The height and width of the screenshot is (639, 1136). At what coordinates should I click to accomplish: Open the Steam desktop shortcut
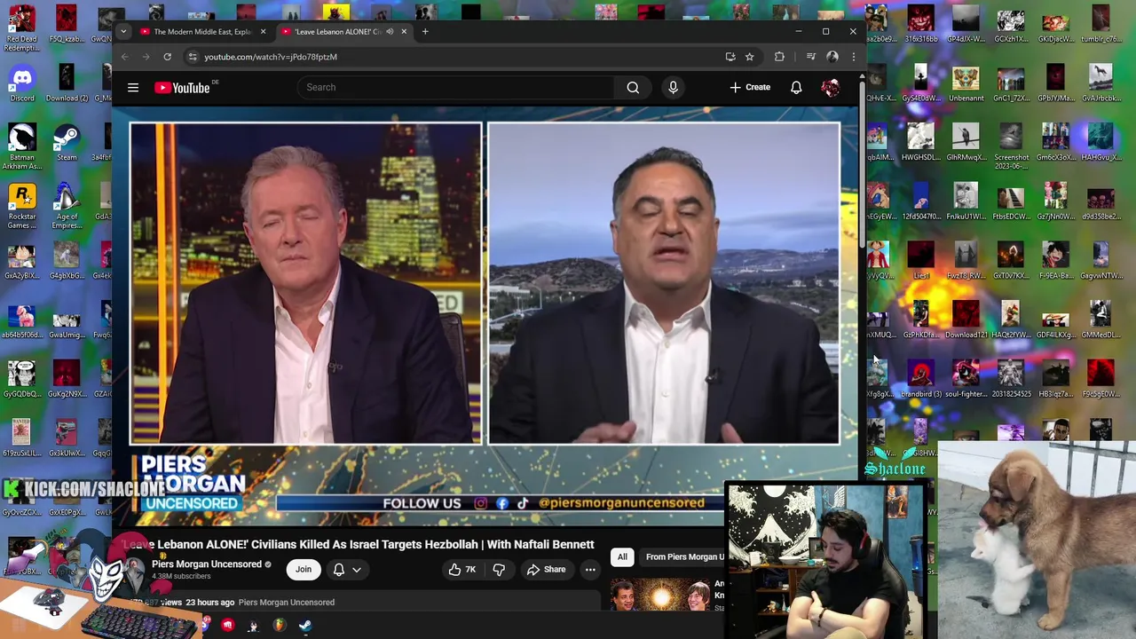coord(67,144)
